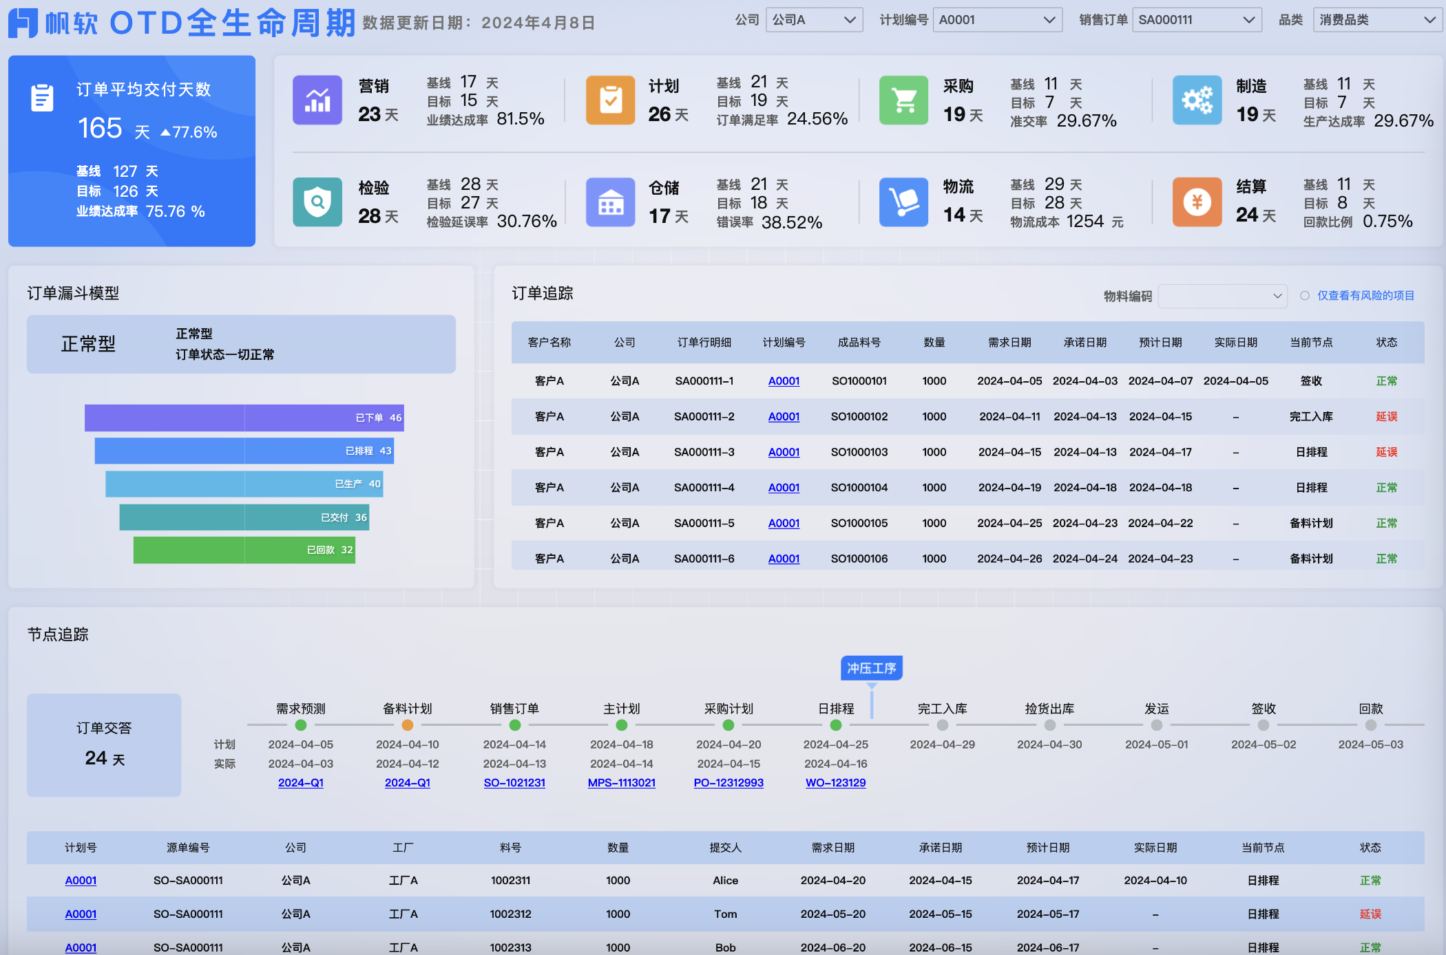The height and width of the screenshot is (955, 1446).
Task: Open A0001 link in material 1002312 row
Action: click(x=81, y=914)
